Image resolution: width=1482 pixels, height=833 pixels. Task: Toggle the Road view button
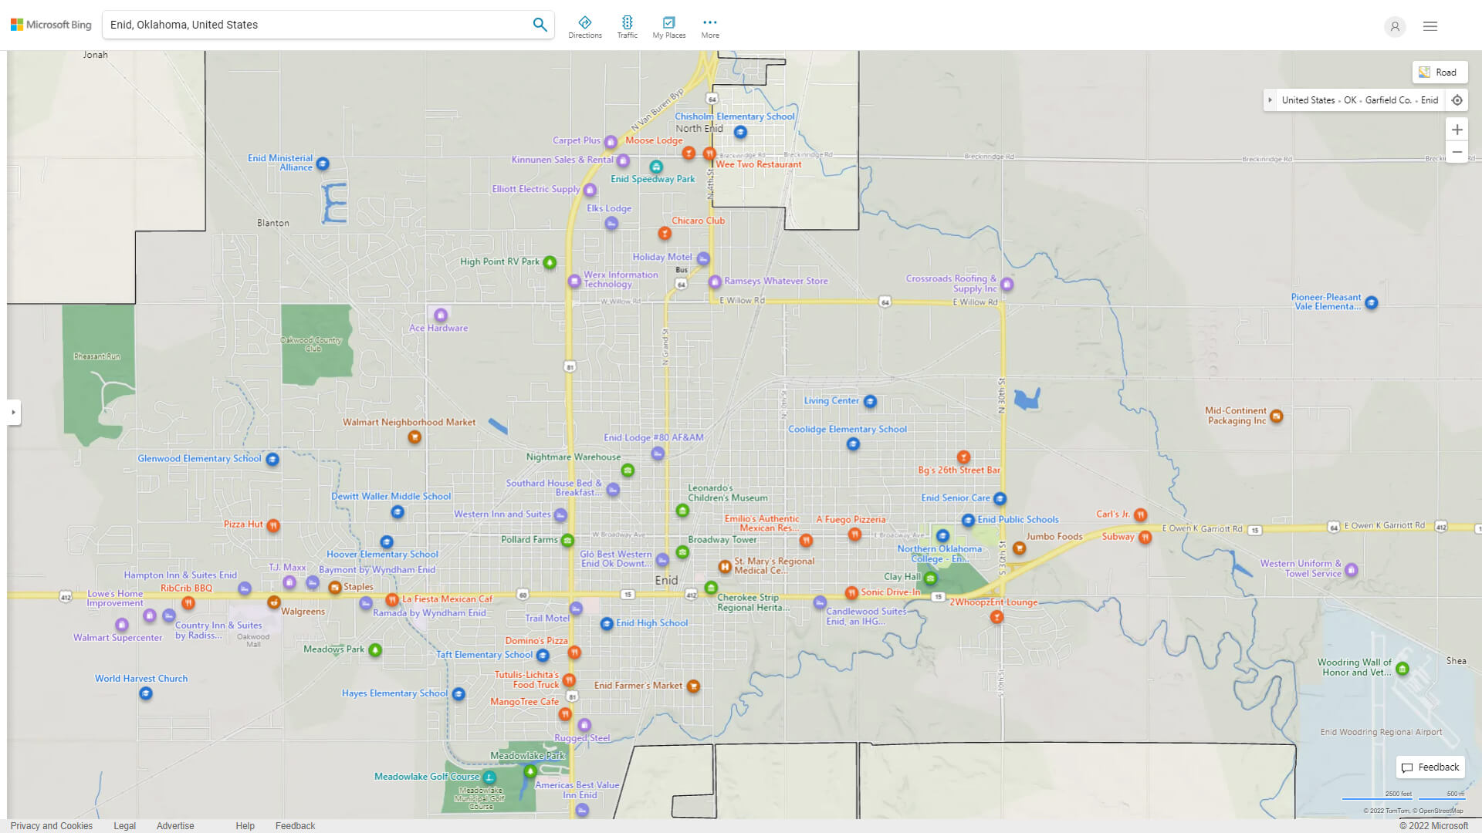(1440, 73)
